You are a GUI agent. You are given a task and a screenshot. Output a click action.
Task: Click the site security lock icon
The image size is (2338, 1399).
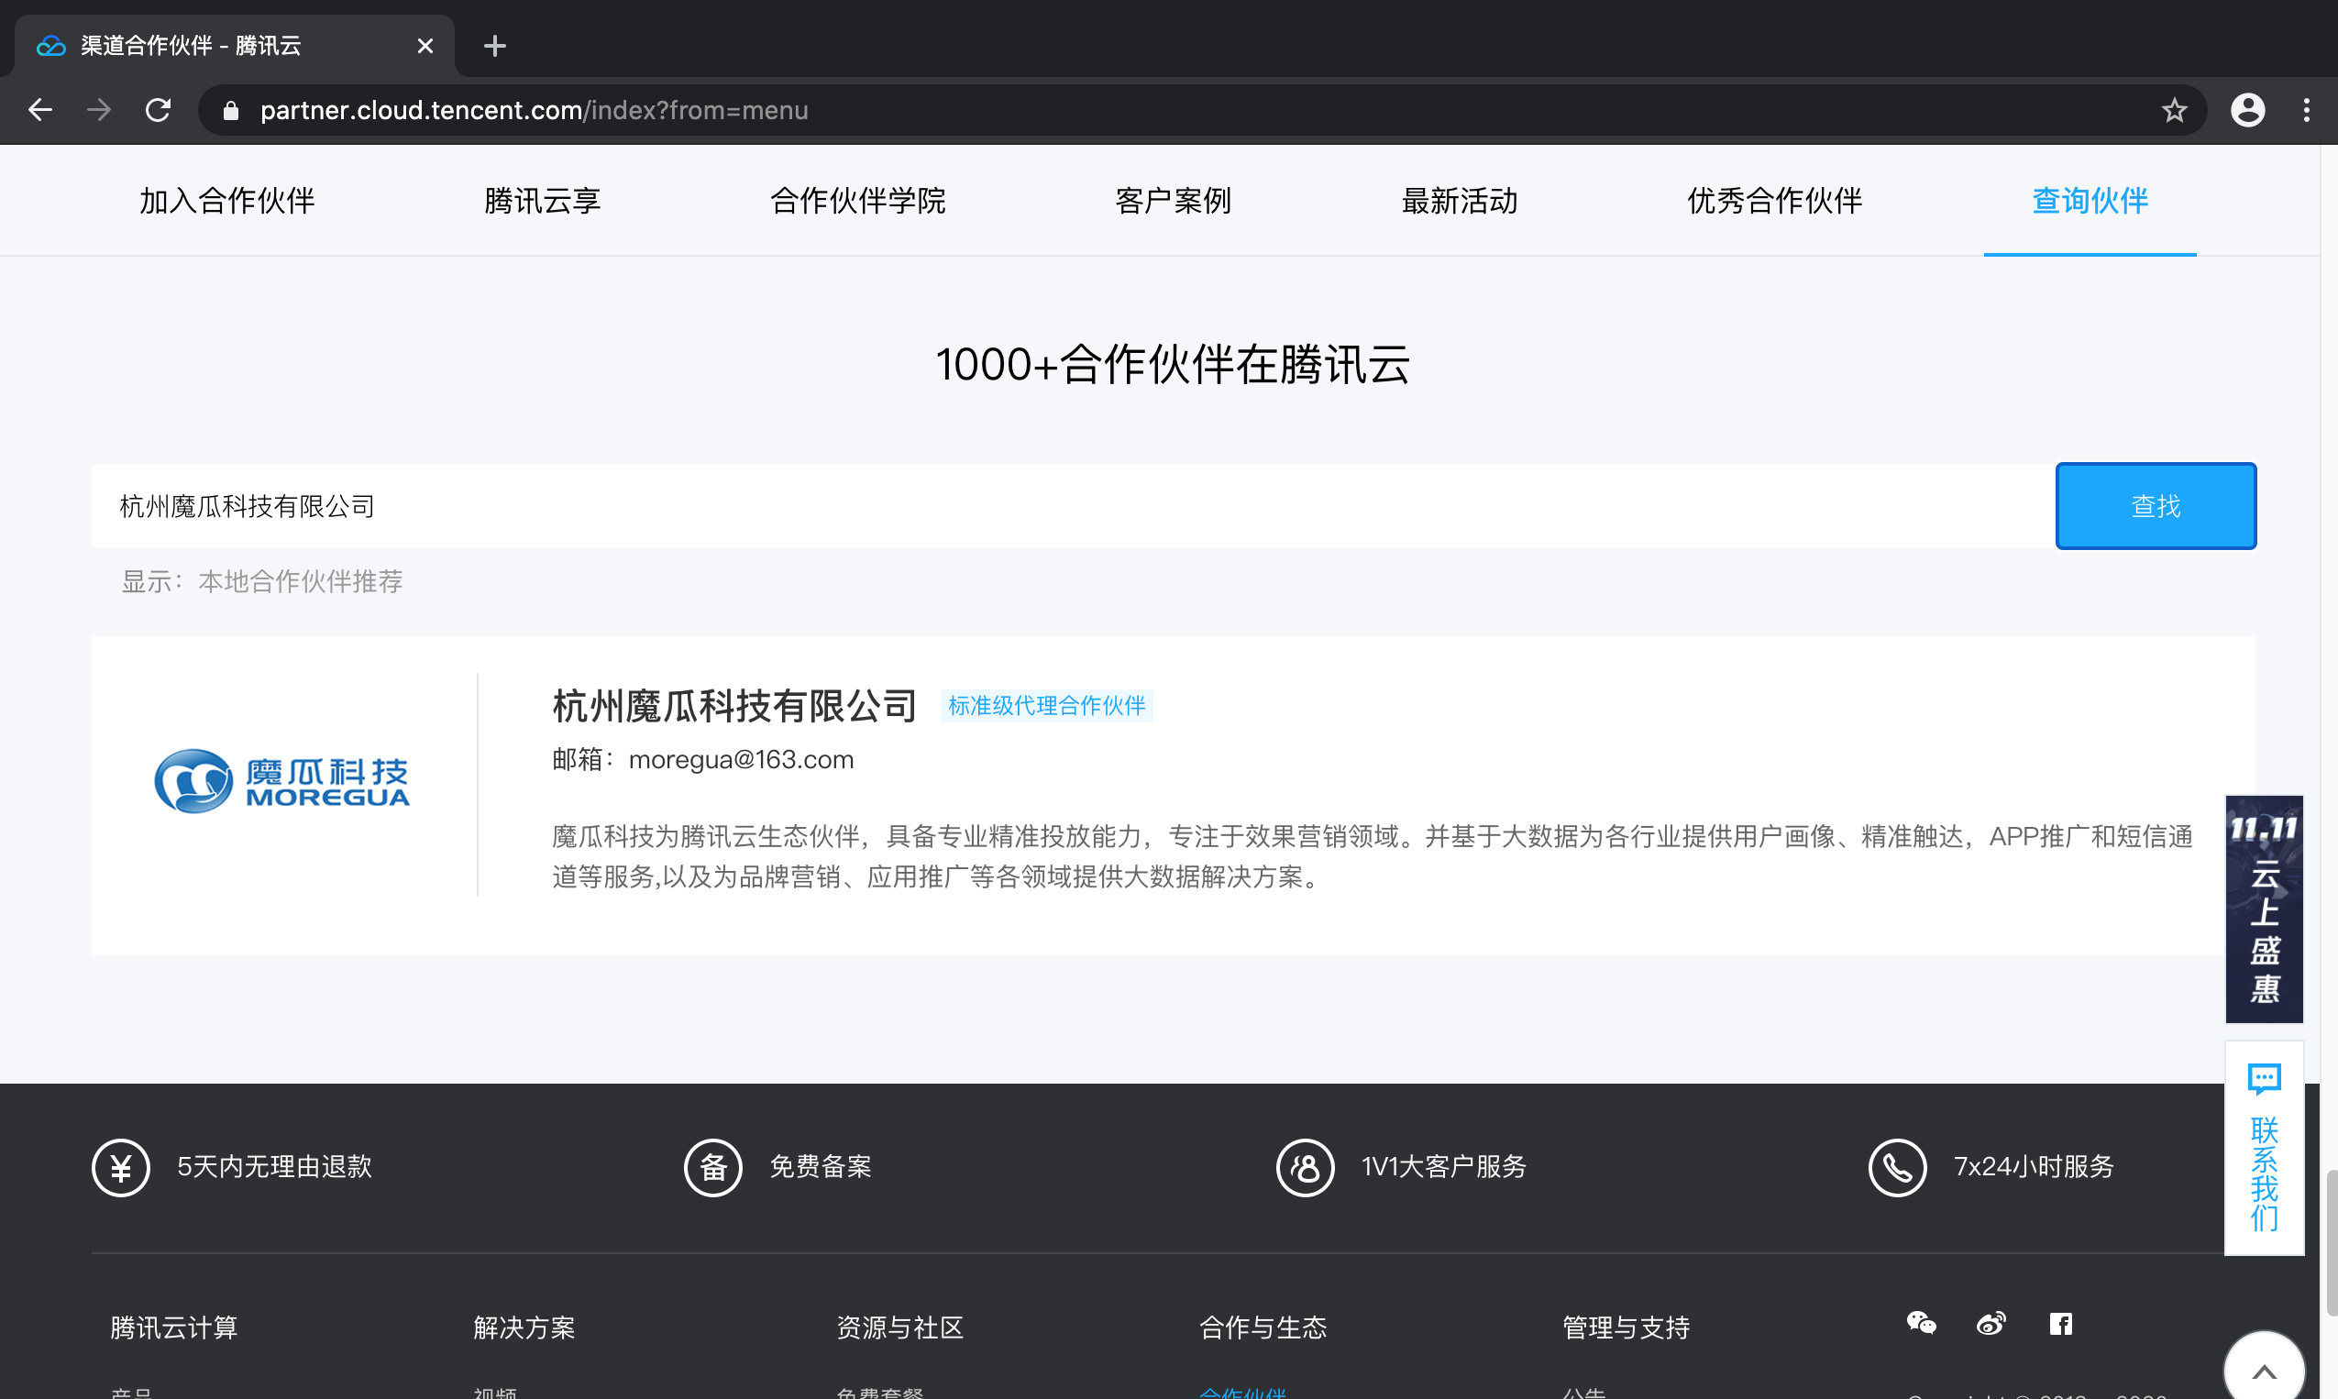[x=229, y=109]
